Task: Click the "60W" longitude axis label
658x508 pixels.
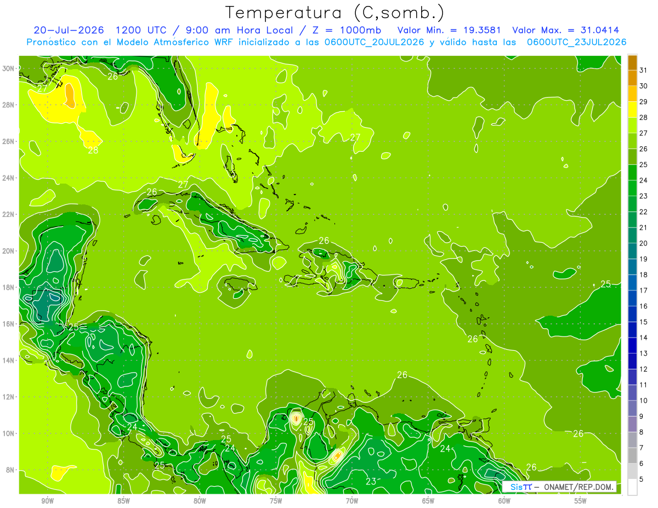Action: click(x=504, y=501)
